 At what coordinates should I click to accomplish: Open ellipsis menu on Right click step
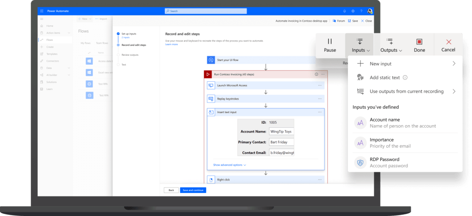tap(320, 180)
